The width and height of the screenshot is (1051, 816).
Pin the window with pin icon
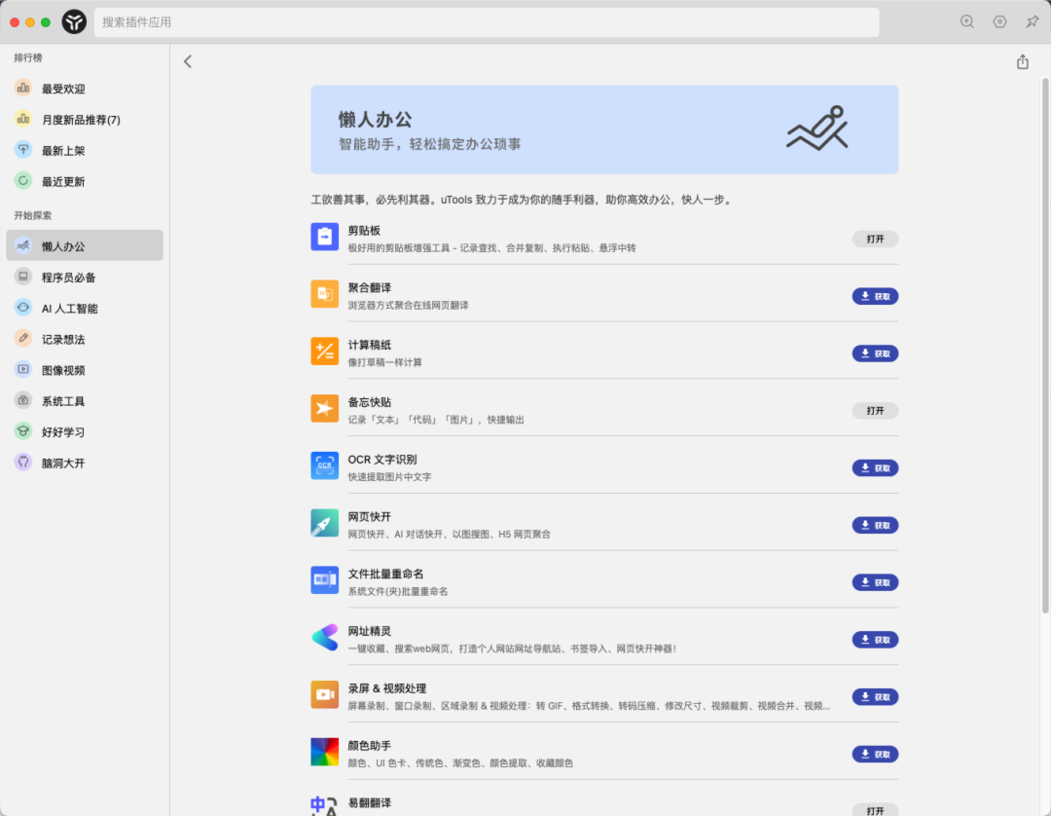pyautogui.click(x=1033, y=21)
